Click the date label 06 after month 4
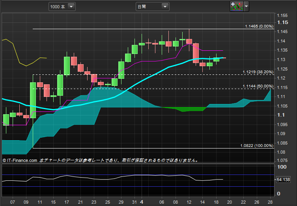 coord(162,202)
